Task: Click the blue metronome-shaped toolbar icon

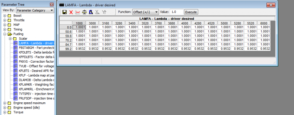Action: (91, 12)
